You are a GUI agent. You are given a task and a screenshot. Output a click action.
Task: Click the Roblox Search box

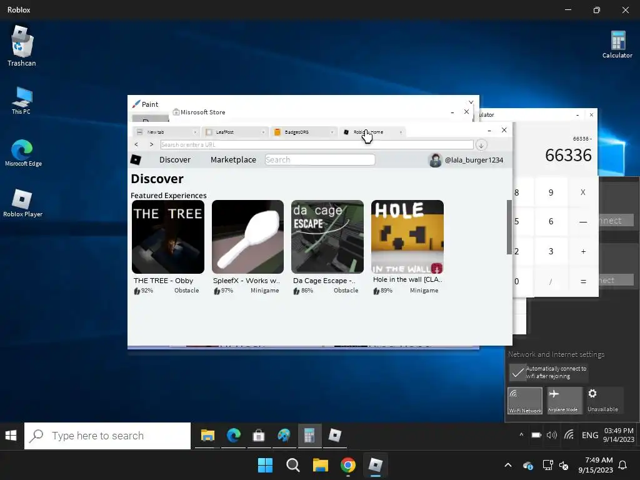click(x=319, y=159)
